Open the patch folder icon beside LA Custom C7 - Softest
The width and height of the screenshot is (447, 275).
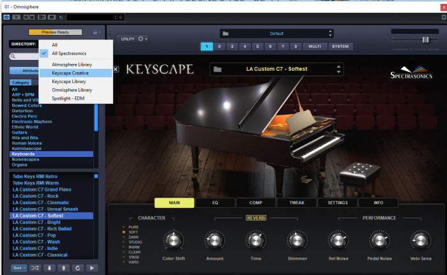click(x=218, y=69)
